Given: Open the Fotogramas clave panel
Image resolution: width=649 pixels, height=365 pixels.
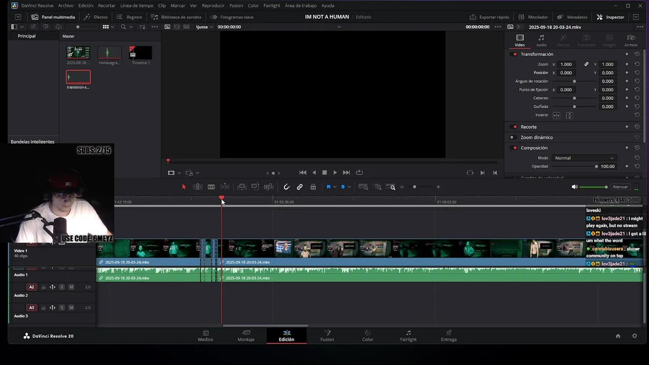Looking at the screenshot, I should click(232, 17).
